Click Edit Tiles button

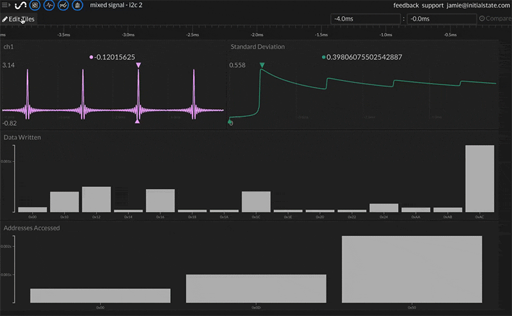pos(19,19)
